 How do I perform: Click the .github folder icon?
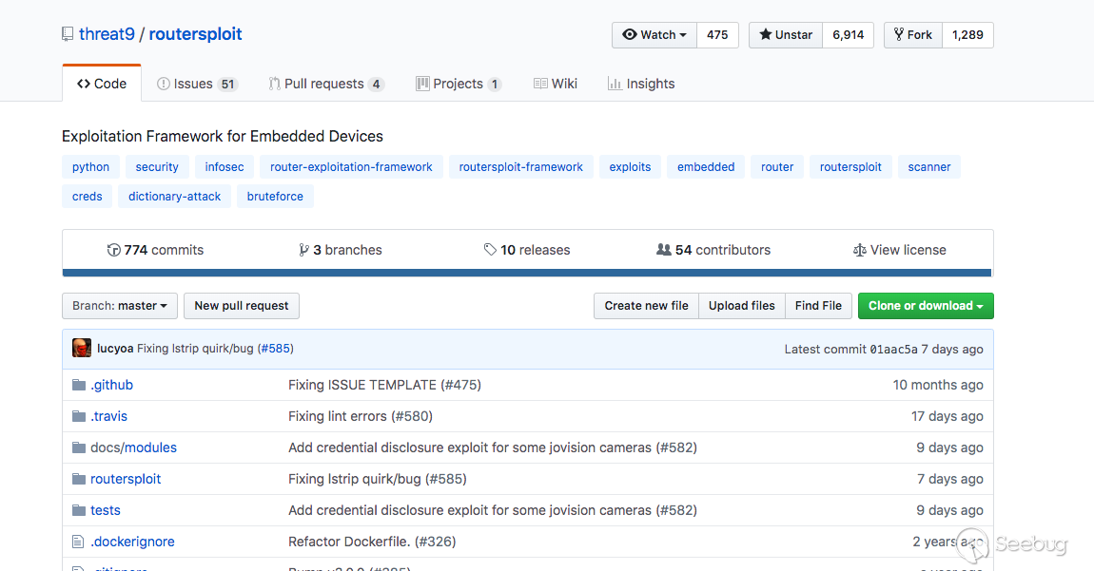click(x=79, y=385)
